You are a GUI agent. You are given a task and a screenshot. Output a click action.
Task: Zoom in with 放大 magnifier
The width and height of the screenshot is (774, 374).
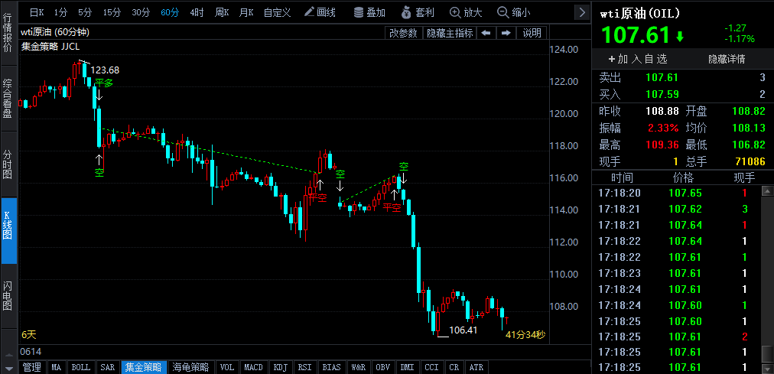pos(466,12)
